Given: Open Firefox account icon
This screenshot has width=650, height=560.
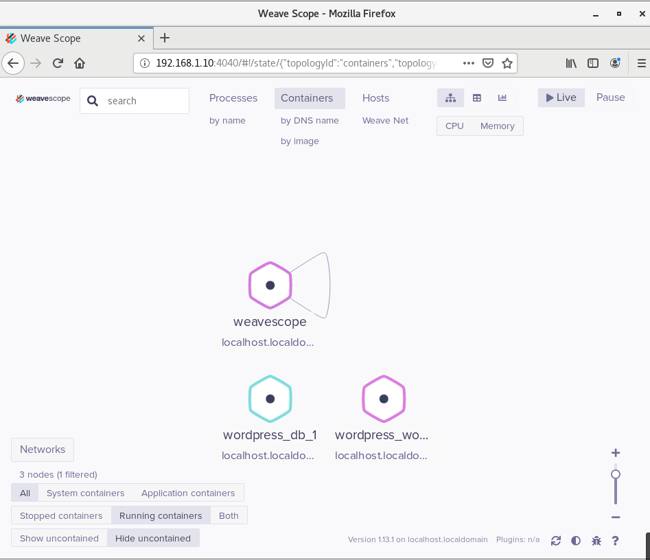Looking at the screenshot, I should (615, 63).
